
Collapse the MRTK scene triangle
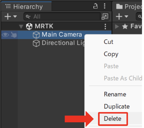click(21, 27)
